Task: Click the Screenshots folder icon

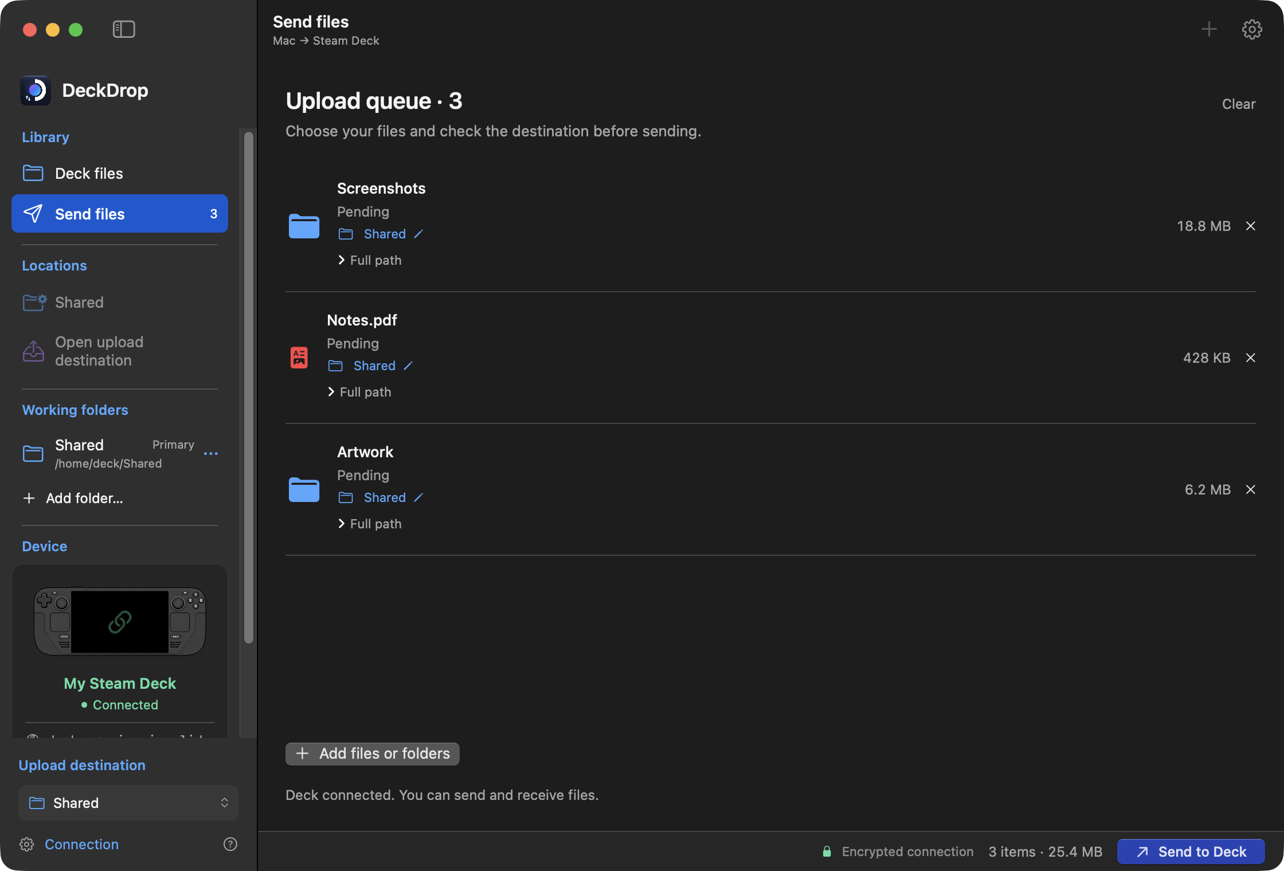Action: (304, 226)
